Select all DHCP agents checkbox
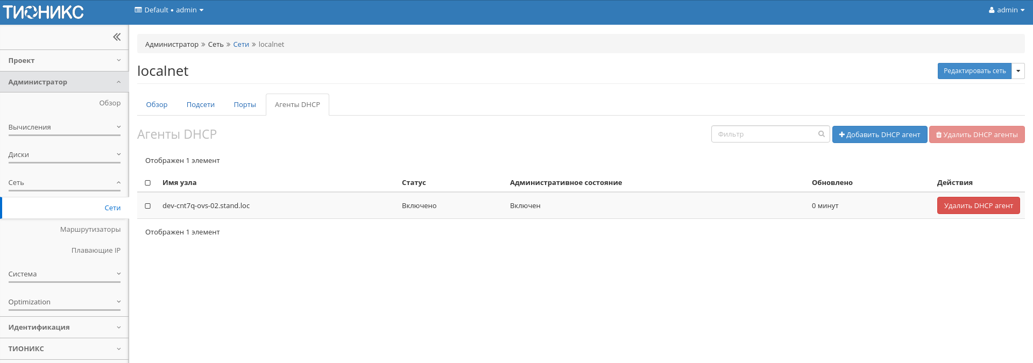Viewport: 1033px width, 363px height. (148, 183)
